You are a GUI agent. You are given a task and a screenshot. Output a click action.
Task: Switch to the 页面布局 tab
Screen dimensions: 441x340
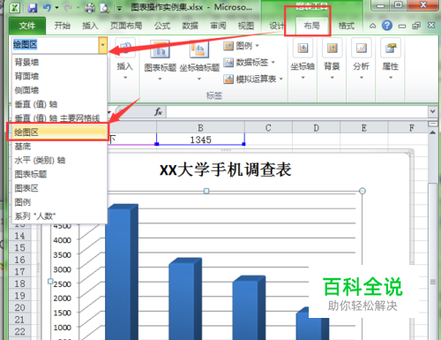pyautogui.click(x=126, y=26)
